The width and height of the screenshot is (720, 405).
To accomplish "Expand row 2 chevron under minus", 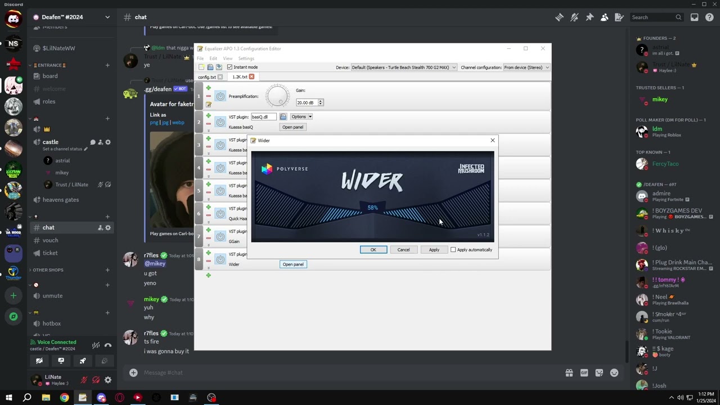I will click(x=208, y=130).
